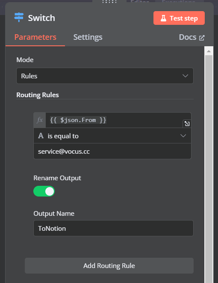Screen dimensions: 218x283
Task: Click the scrollbar up arrow
Action: (209, 51)
